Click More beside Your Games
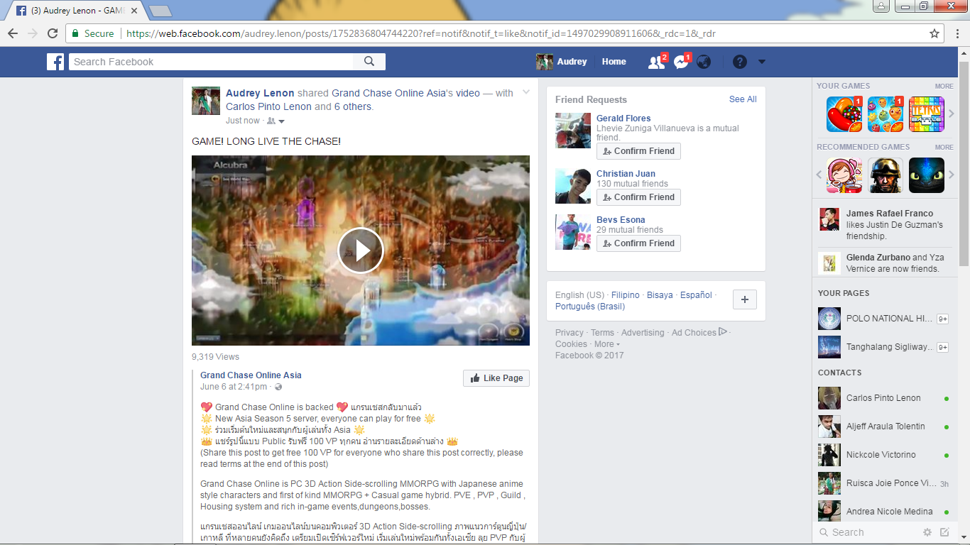Viewport: 970px width, 545px height. (x=944, y=86)
